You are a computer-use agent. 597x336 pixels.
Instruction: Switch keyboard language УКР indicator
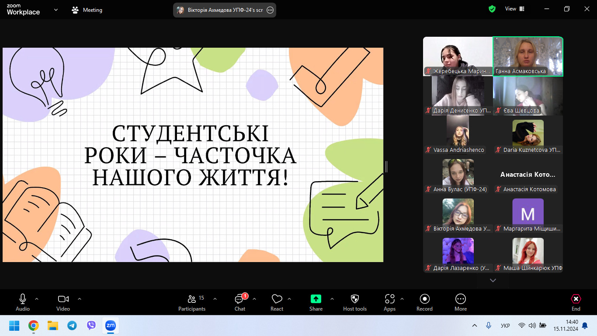[505, 325]
